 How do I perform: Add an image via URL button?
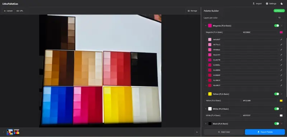click(20, 11)
